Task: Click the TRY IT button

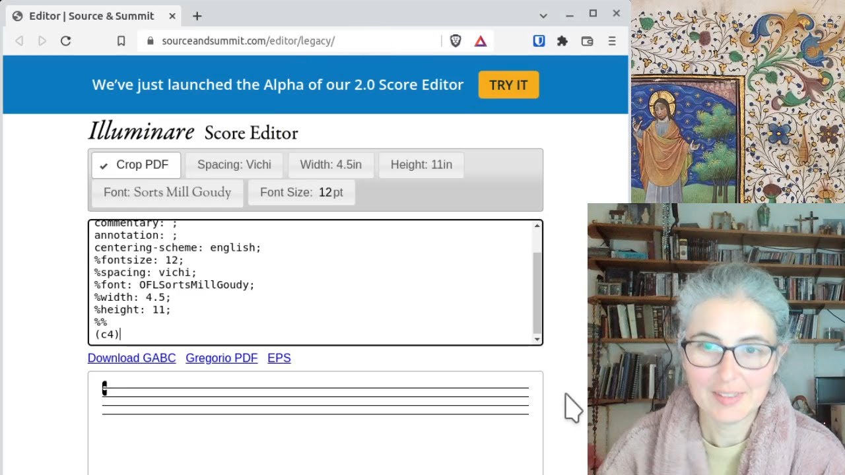Action: pyautogui.click(x=508, y=85)
